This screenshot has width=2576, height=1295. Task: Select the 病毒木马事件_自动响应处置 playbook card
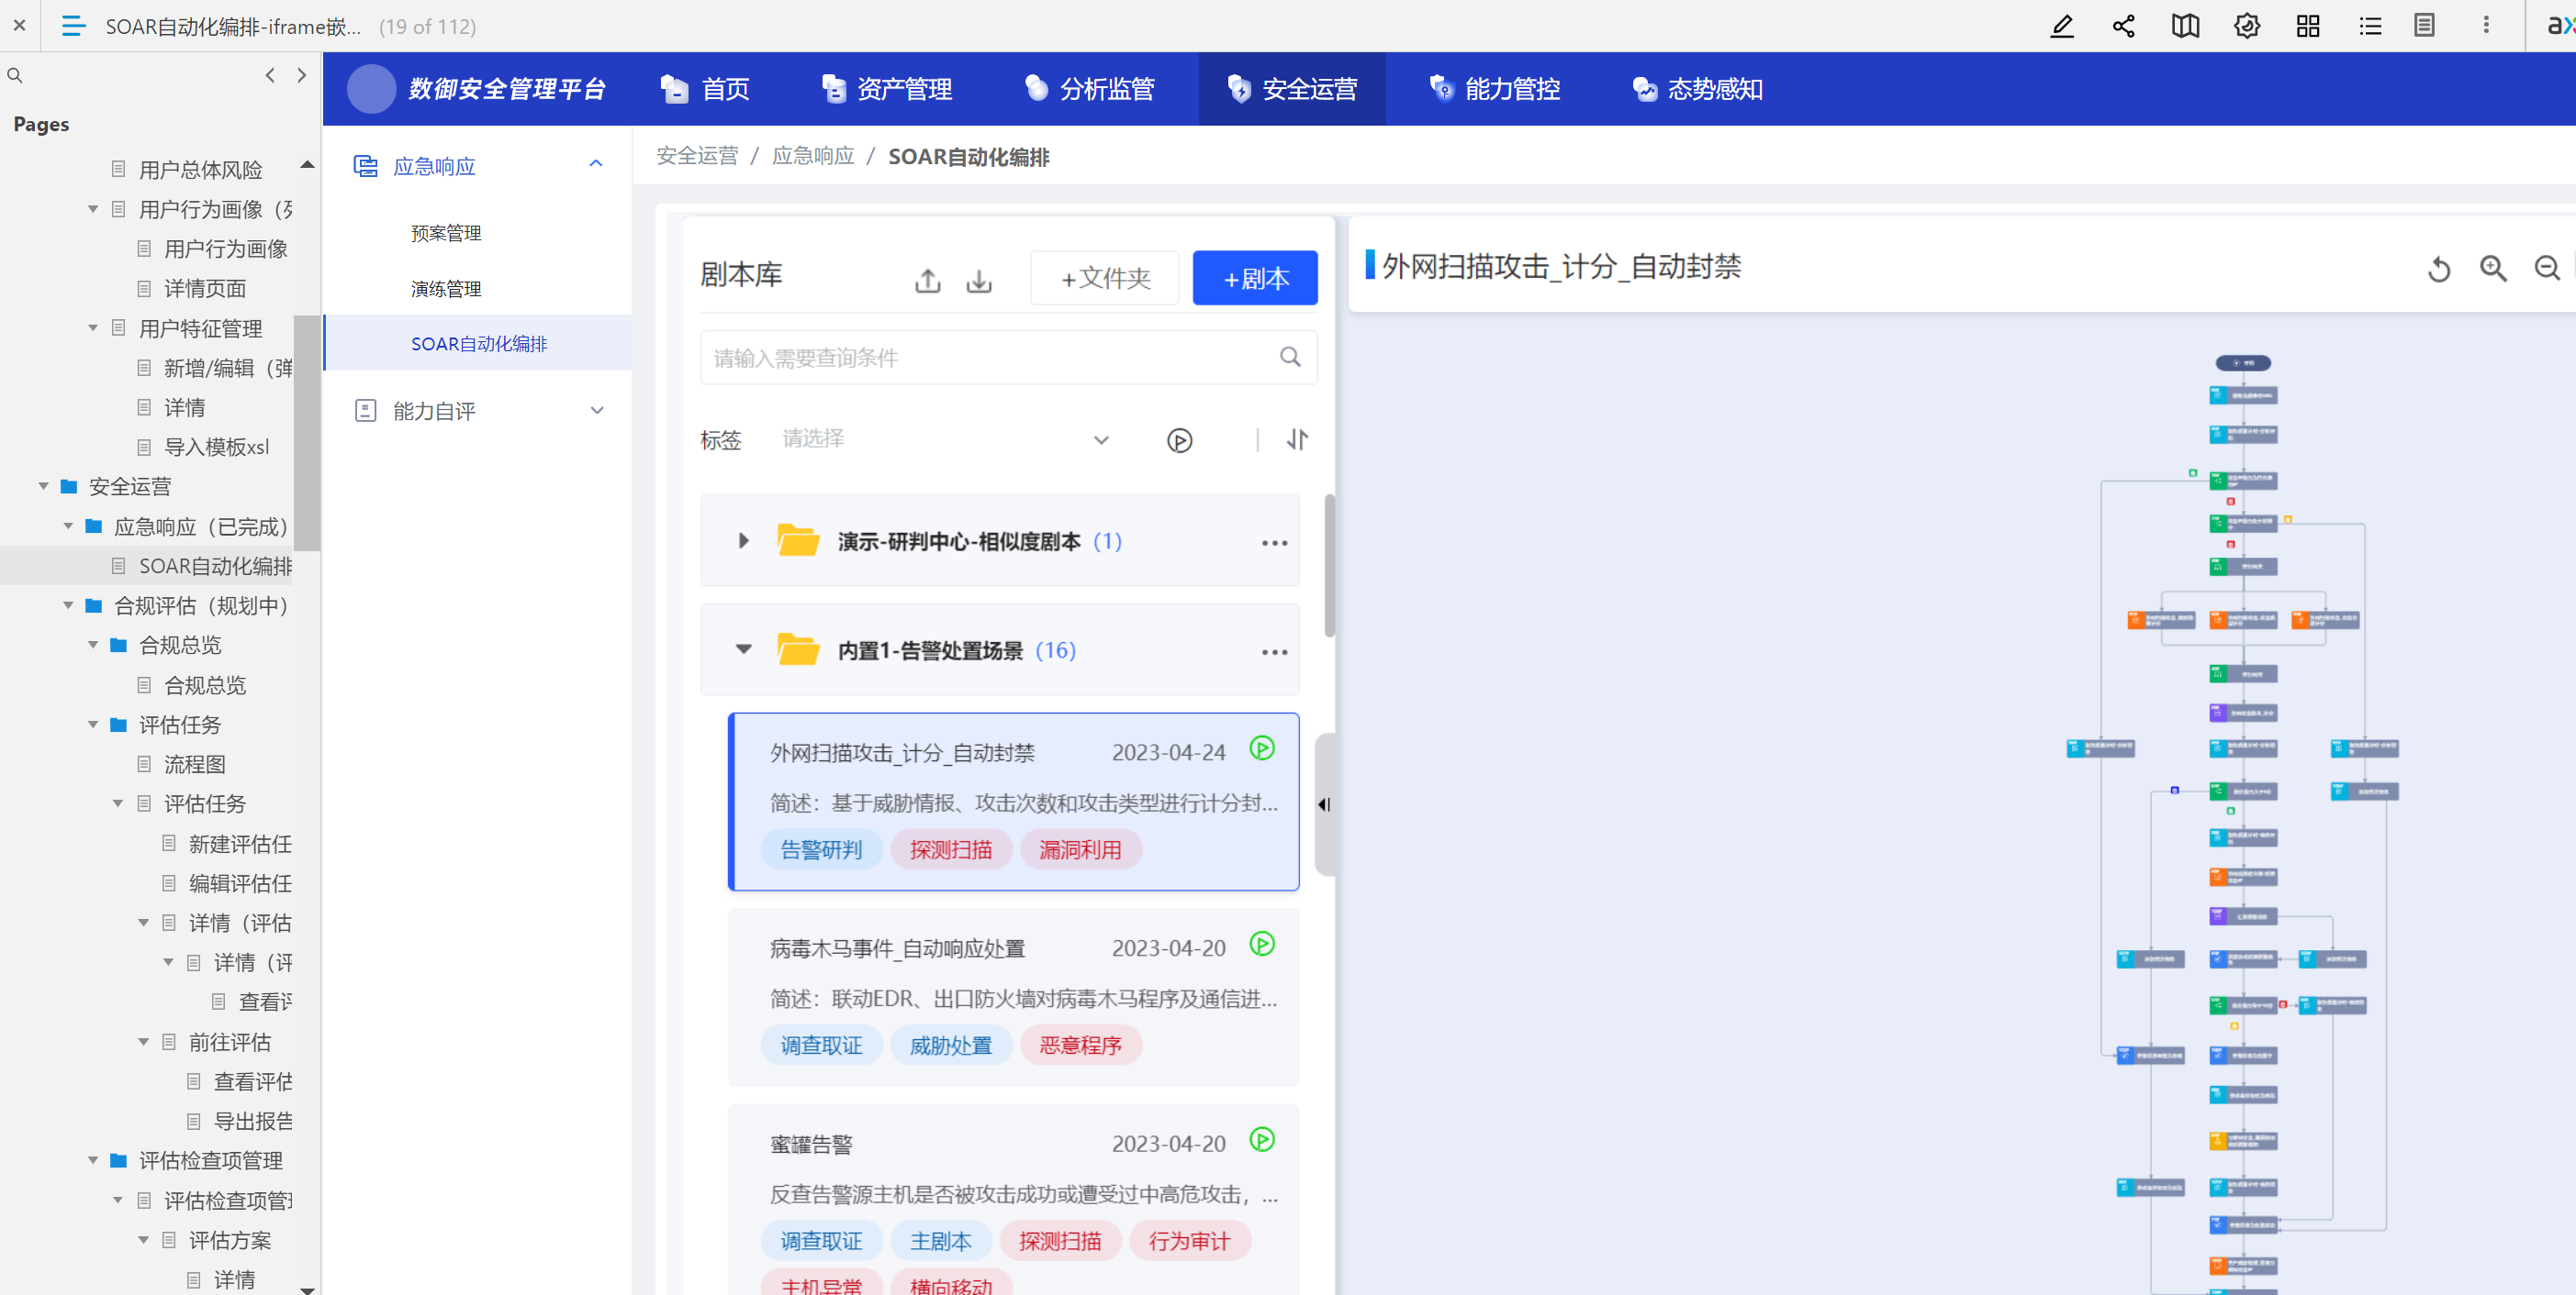(x=1014, y=995)
